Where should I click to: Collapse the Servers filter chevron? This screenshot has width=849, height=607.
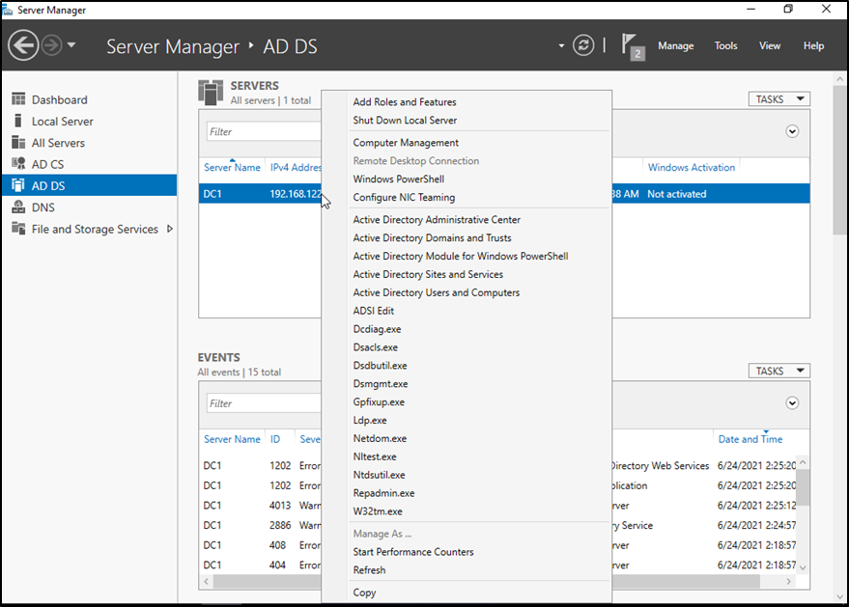coord(792,131)
